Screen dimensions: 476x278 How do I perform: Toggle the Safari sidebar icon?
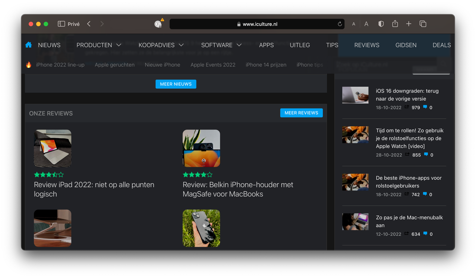[61, 24]
